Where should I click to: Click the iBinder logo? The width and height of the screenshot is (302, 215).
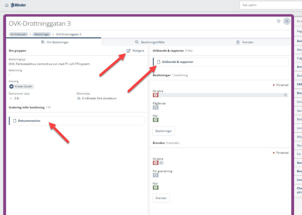point(18,5)
